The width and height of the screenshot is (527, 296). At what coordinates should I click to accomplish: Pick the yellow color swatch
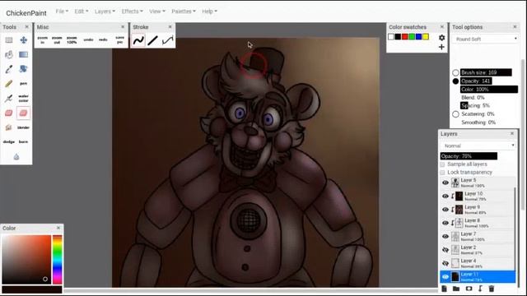pyautogui.click(x=426, y=36)
